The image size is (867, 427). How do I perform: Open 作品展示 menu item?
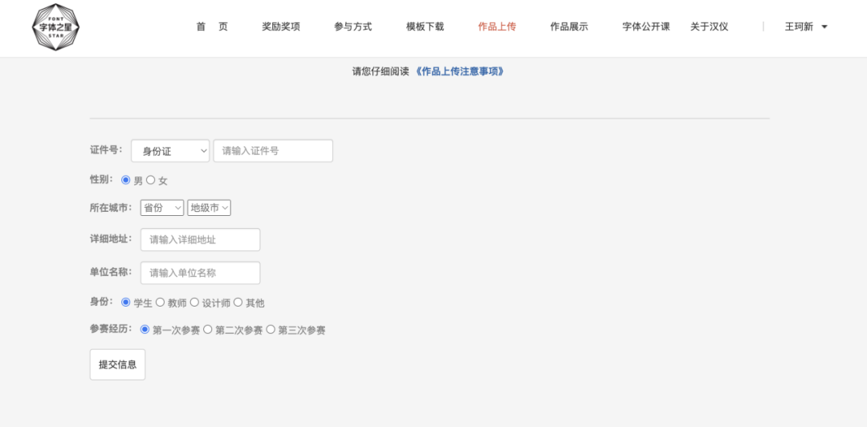click(568, 26)
